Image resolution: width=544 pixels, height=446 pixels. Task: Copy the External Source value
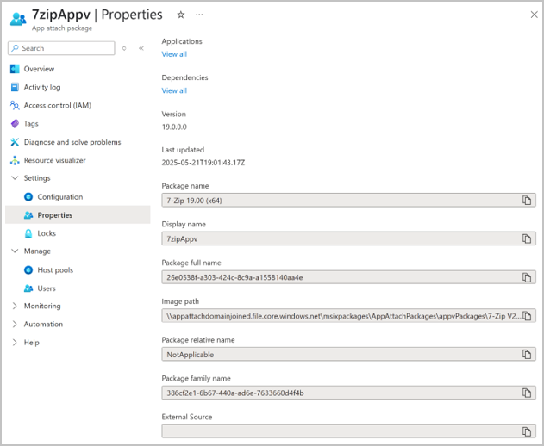[527, 431]
